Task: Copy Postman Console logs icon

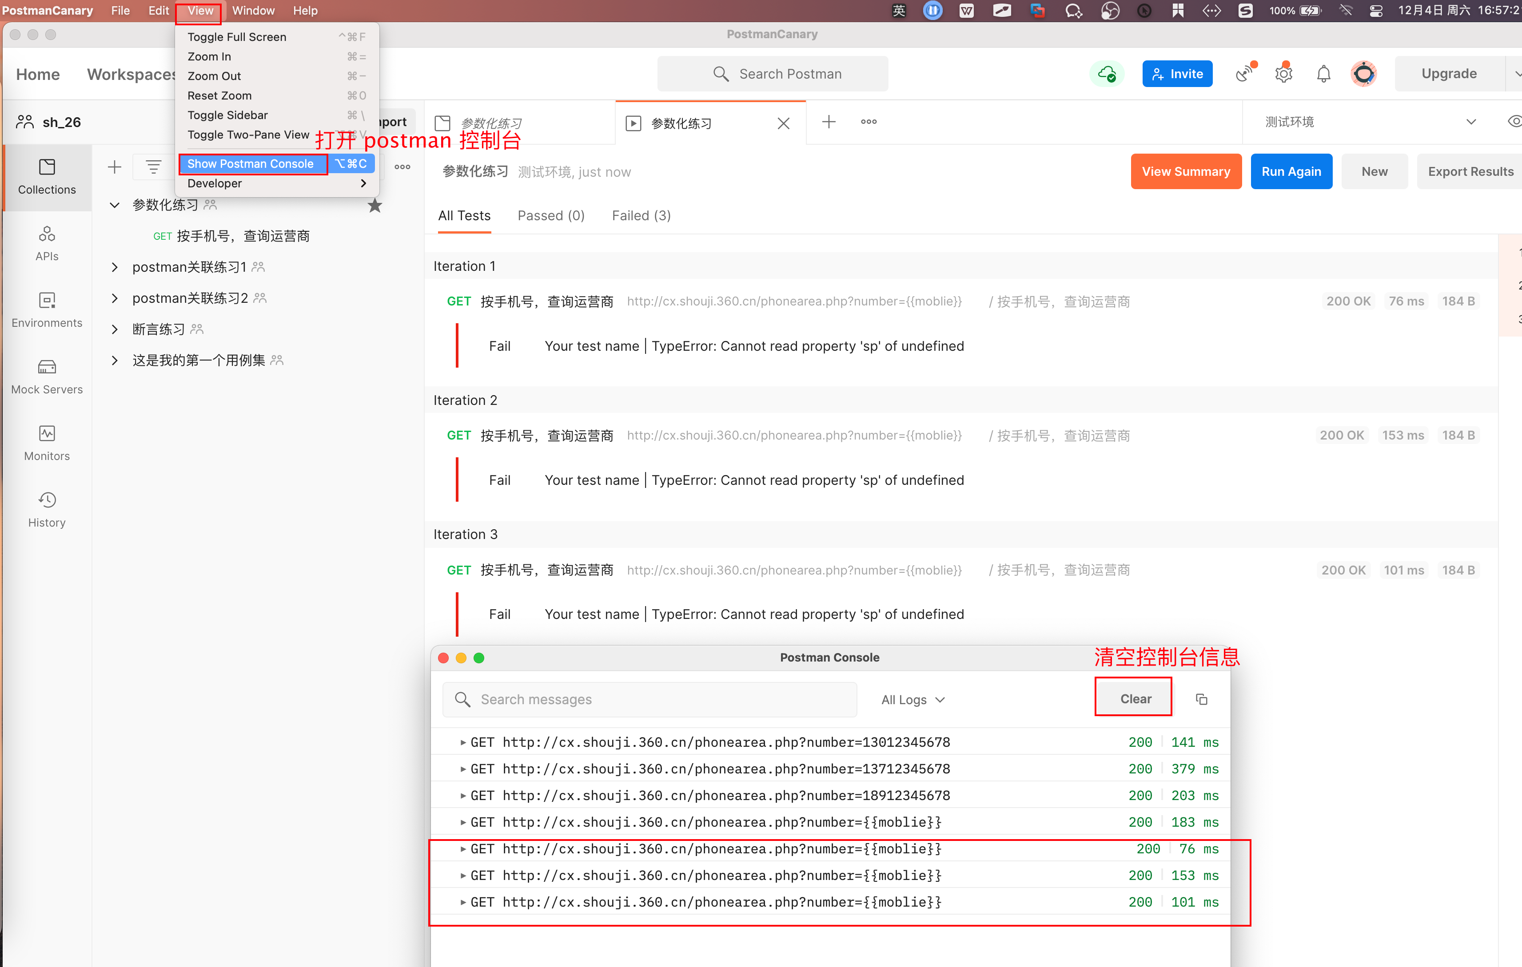Action: (x=1202, y=698)
